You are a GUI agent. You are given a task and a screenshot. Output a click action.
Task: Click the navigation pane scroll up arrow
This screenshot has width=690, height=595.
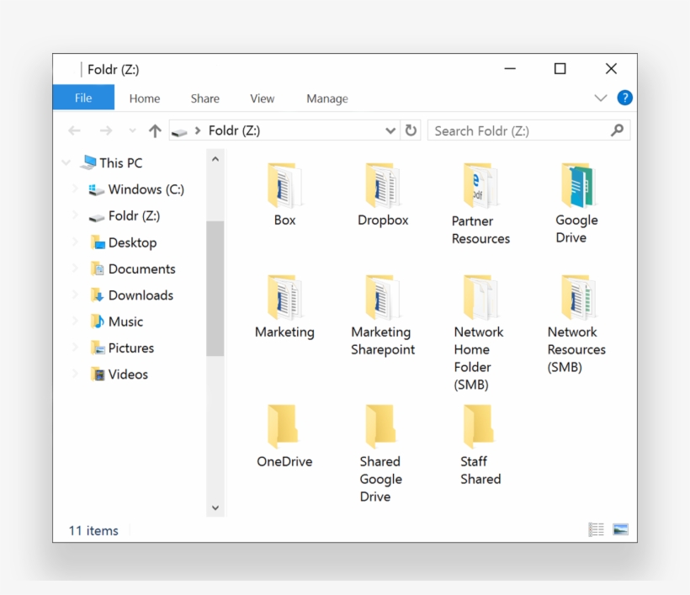click(x=215, y=159)
